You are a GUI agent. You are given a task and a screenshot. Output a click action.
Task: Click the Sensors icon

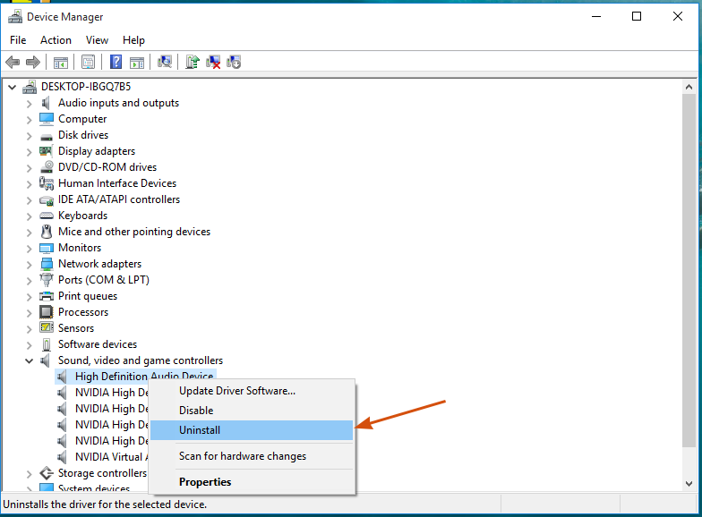point(47,327)
